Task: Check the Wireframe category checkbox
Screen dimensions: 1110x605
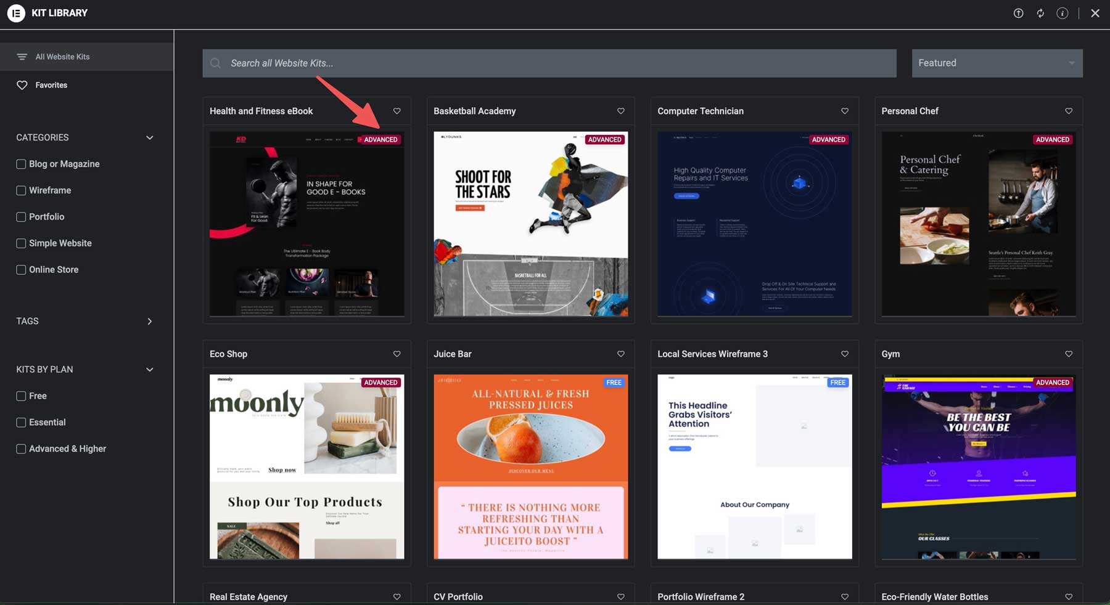Action: [x=21, y=190]
